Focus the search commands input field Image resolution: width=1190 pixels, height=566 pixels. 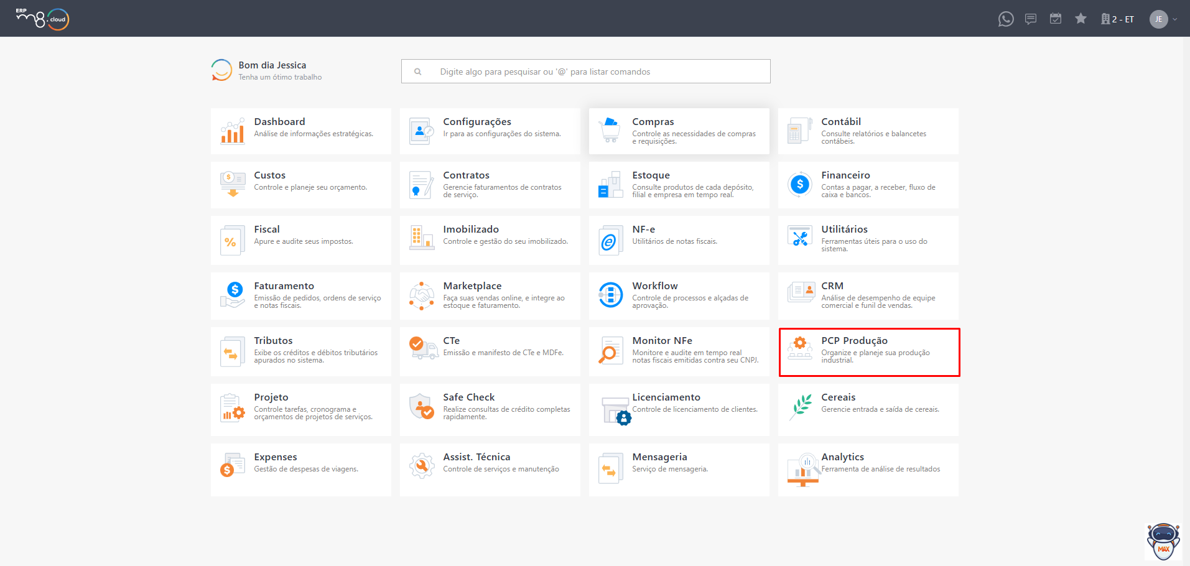[x=585, y=72]
